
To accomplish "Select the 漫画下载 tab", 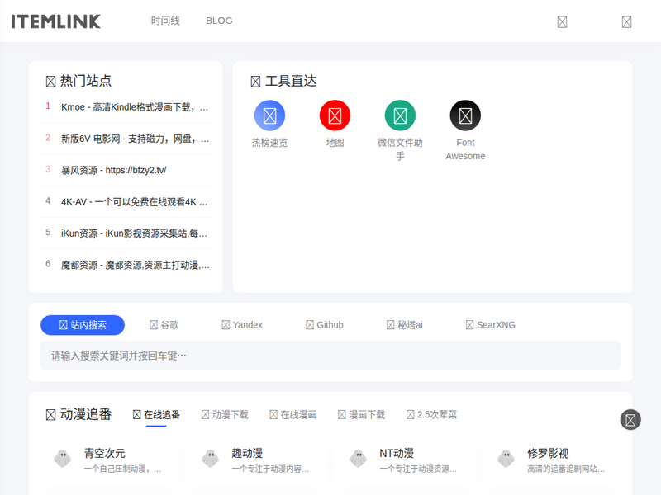I will pyautogui.click(x=361, y=415).
